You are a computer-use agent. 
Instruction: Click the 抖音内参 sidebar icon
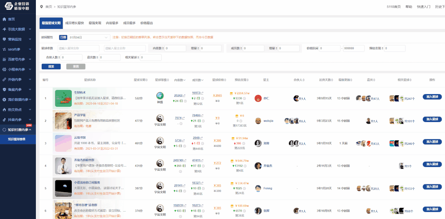(x=4, y=120)
